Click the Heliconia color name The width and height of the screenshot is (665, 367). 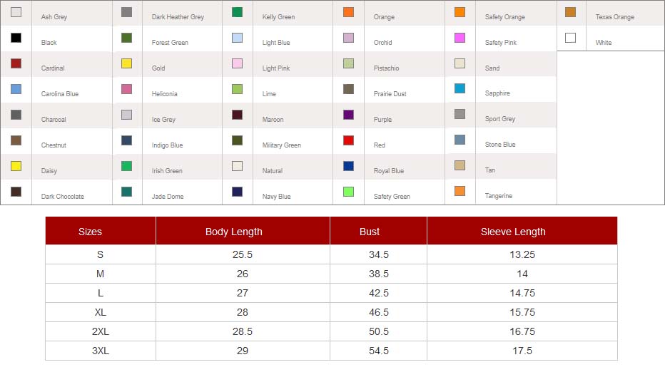tap(165, 94)
